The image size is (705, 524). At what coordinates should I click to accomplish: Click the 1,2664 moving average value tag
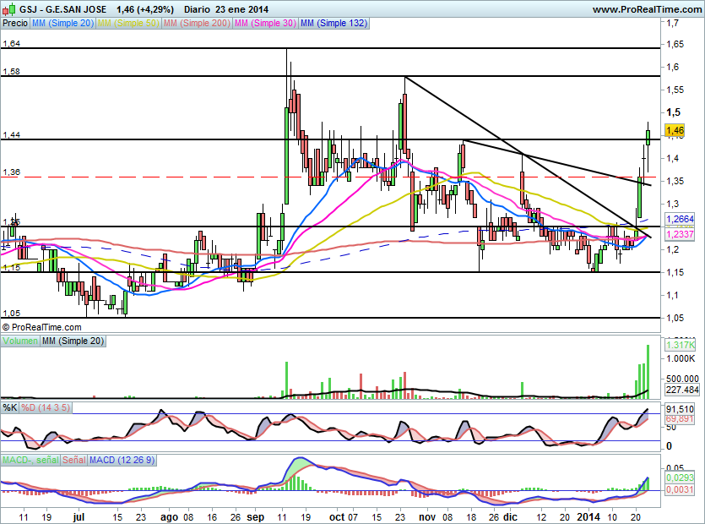point(679,220)
